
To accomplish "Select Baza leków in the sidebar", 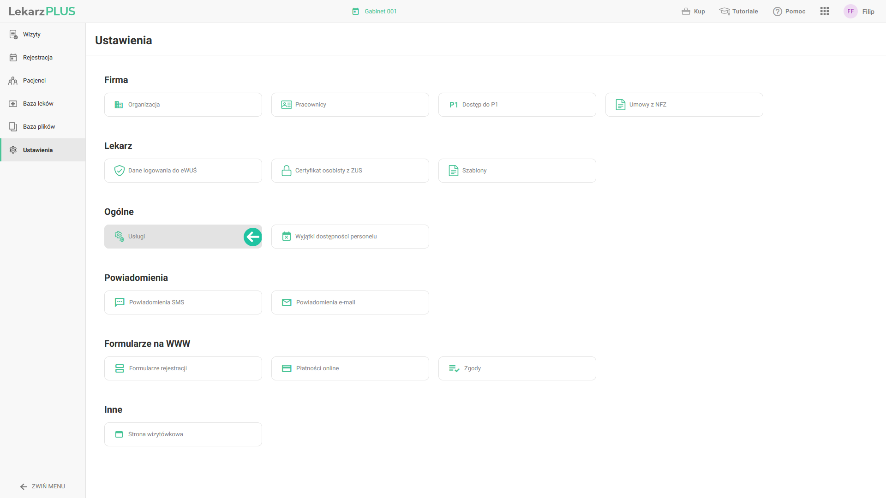I will click(x=38, y=104).
